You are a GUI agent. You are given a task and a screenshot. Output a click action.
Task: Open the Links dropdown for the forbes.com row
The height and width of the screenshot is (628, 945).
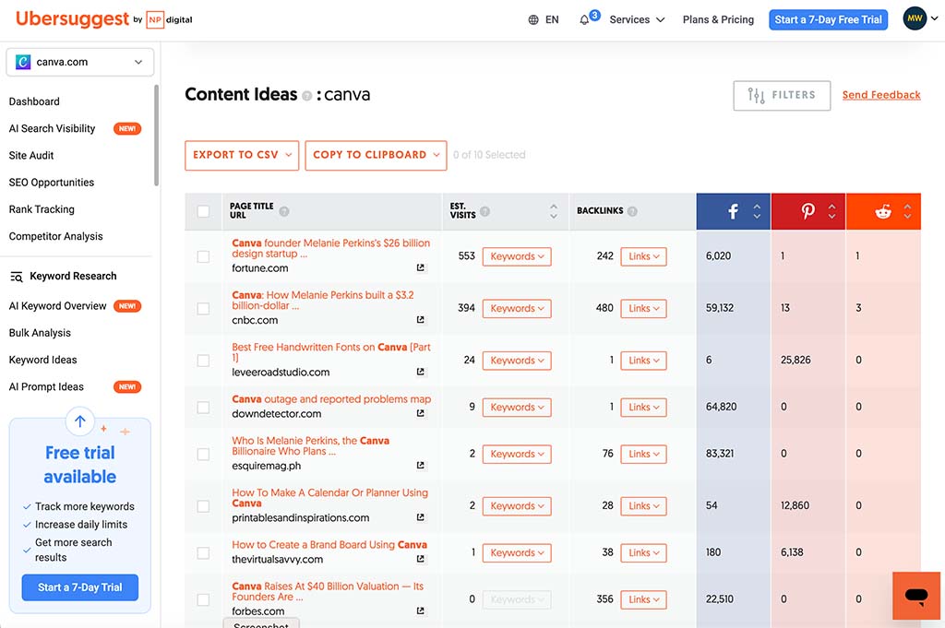pos(642,598)
